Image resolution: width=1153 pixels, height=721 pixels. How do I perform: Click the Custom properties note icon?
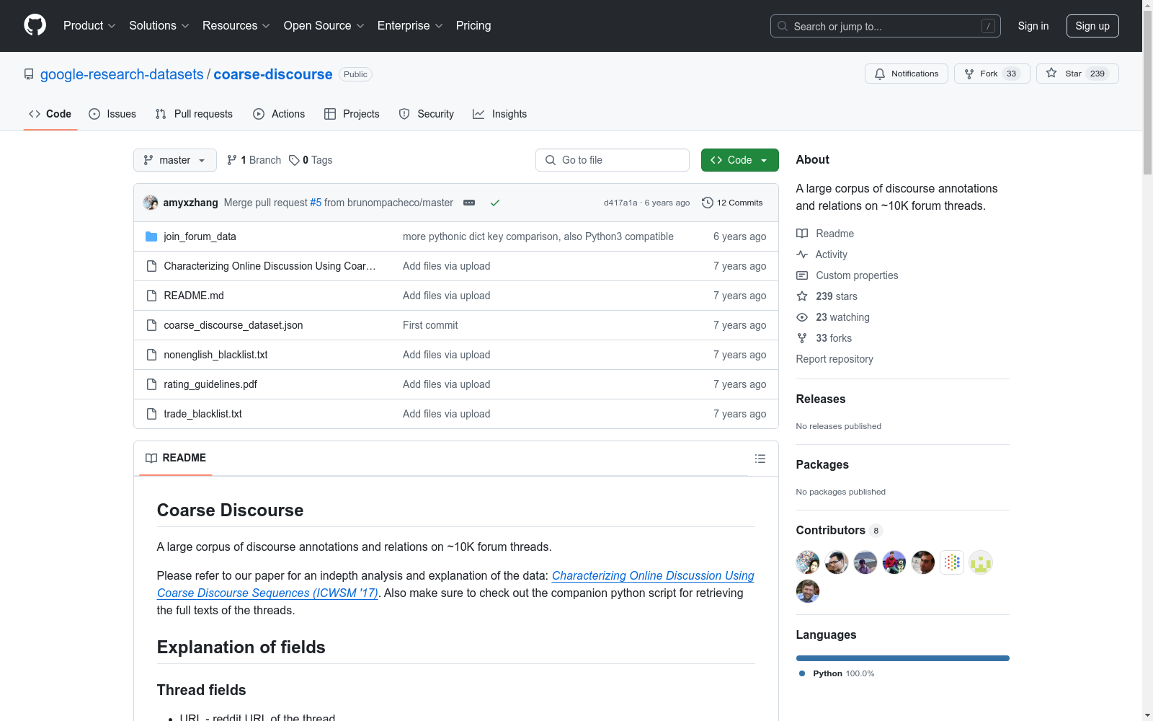802,275
